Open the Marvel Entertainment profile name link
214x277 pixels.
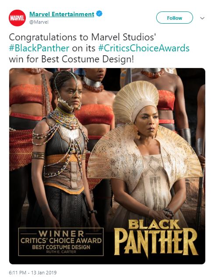(62, 14)
